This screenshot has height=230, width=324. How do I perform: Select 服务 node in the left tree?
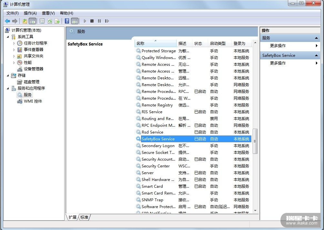point(27,95)
